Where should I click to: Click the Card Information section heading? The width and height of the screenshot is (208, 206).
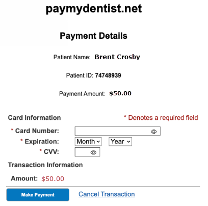34,118
